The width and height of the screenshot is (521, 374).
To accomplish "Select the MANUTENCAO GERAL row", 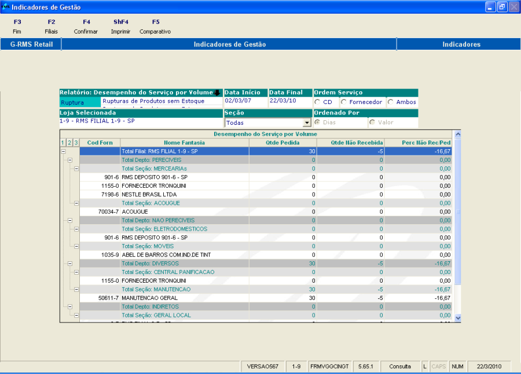I will tap(266, 298).
